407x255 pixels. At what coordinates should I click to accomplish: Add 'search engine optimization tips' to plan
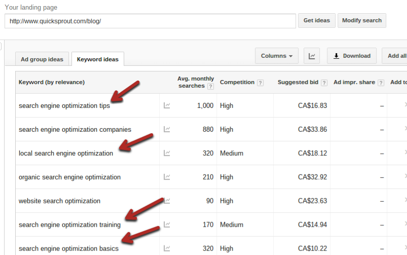click(x=404, y=105)
